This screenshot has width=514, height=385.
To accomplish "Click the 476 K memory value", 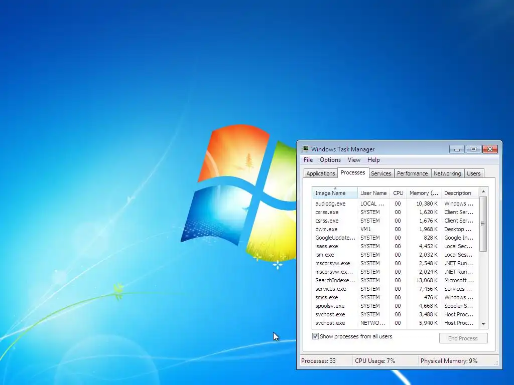I will point(431,297).
